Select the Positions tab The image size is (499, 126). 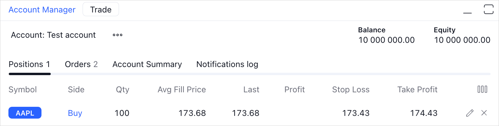tap(29, 64)
